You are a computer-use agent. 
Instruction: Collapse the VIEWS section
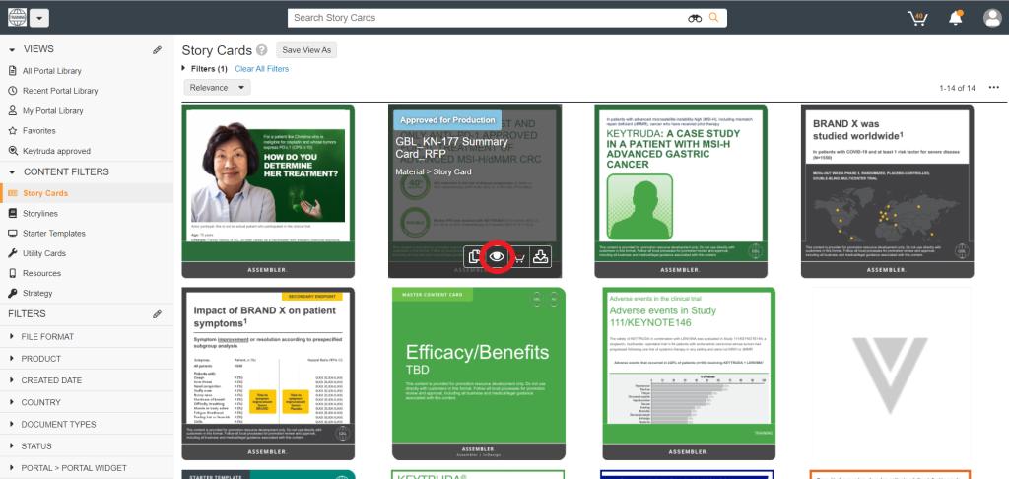click(x=12, y=49)
